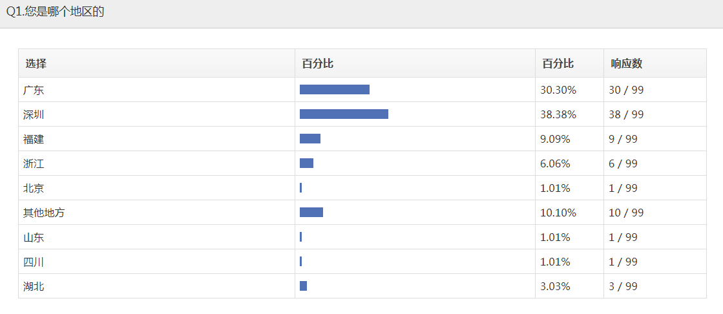Click the 其他地方 blue bar

click(x=311, y=212)
